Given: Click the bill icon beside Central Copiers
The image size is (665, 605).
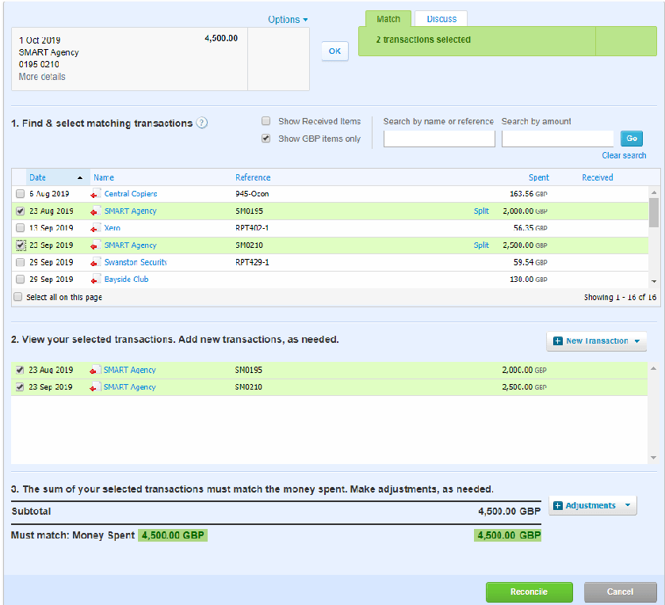Looking at the screenshot, I should coord(96,194).
